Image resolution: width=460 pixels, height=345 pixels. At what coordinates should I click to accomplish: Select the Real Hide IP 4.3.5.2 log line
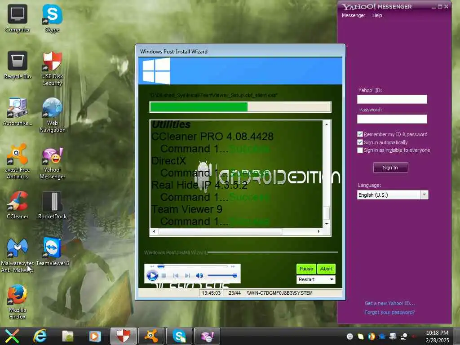point(199,185)
